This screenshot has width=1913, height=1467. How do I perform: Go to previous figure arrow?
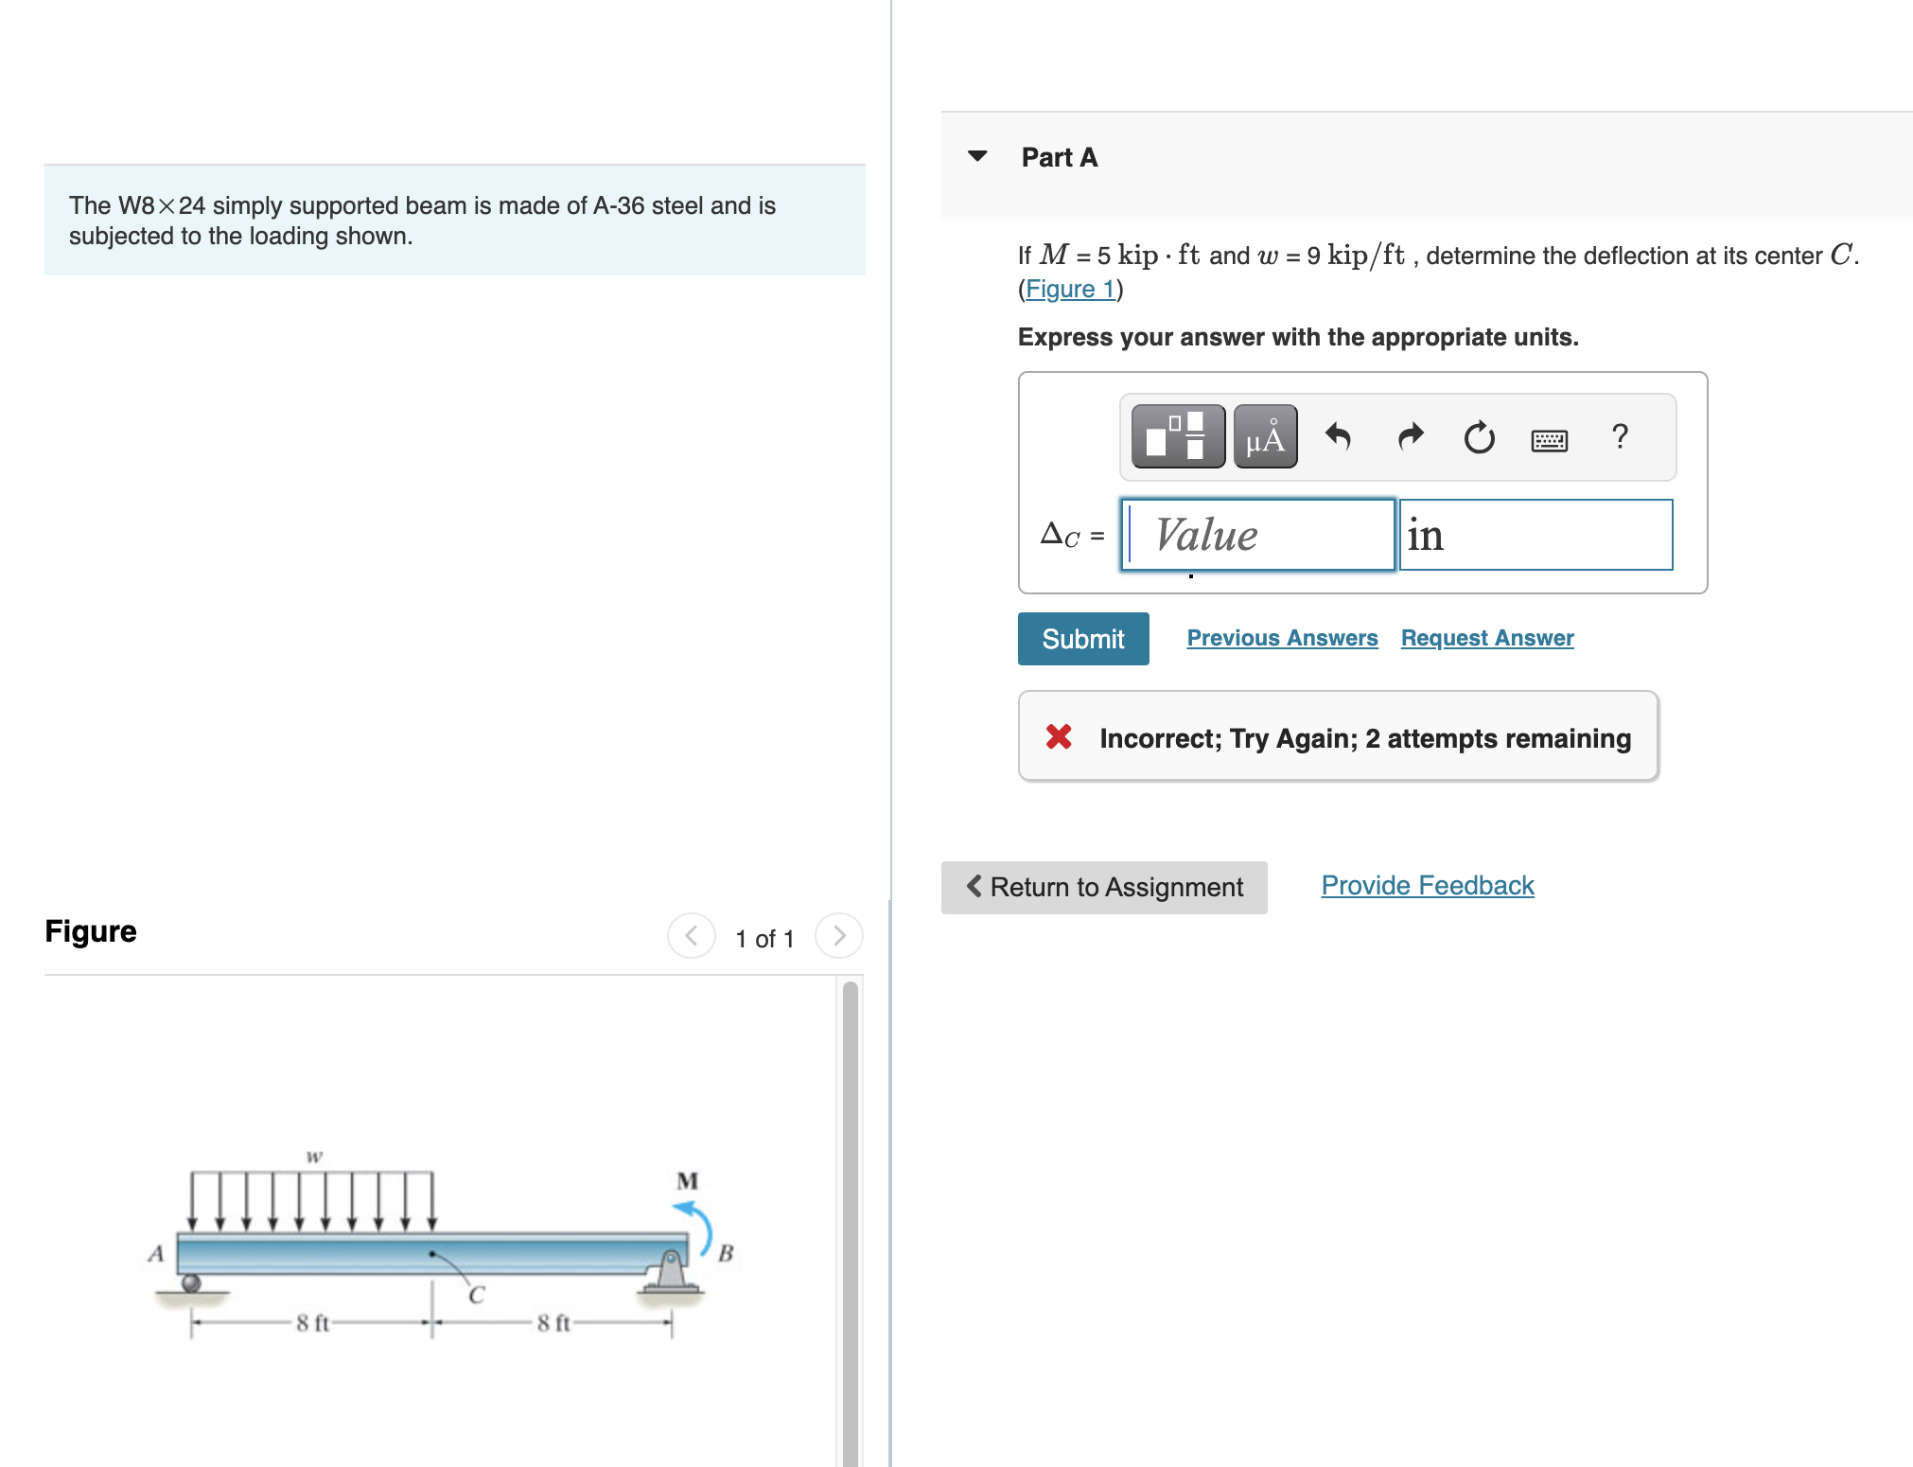tap(691, 936)
